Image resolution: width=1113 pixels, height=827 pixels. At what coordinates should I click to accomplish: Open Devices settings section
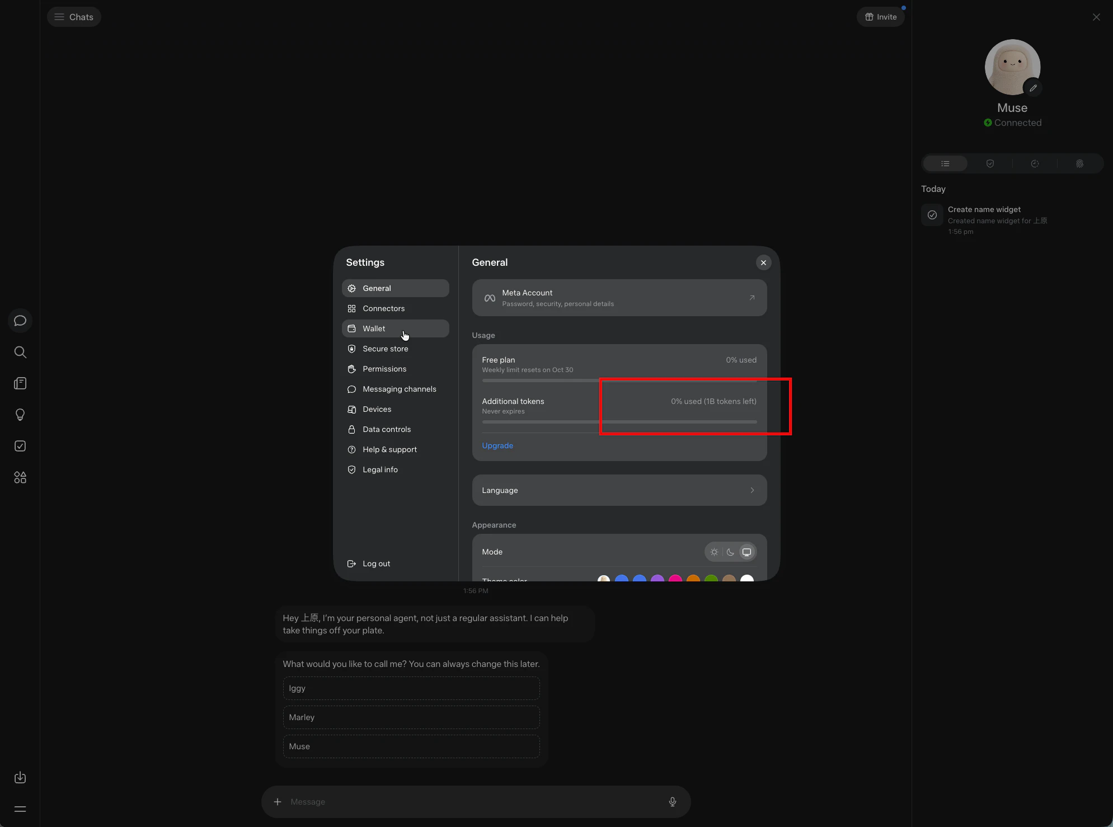coord(396,409)
